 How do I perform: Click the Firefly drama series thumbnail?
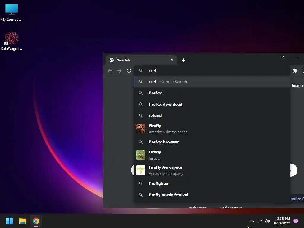pos(140,129)
